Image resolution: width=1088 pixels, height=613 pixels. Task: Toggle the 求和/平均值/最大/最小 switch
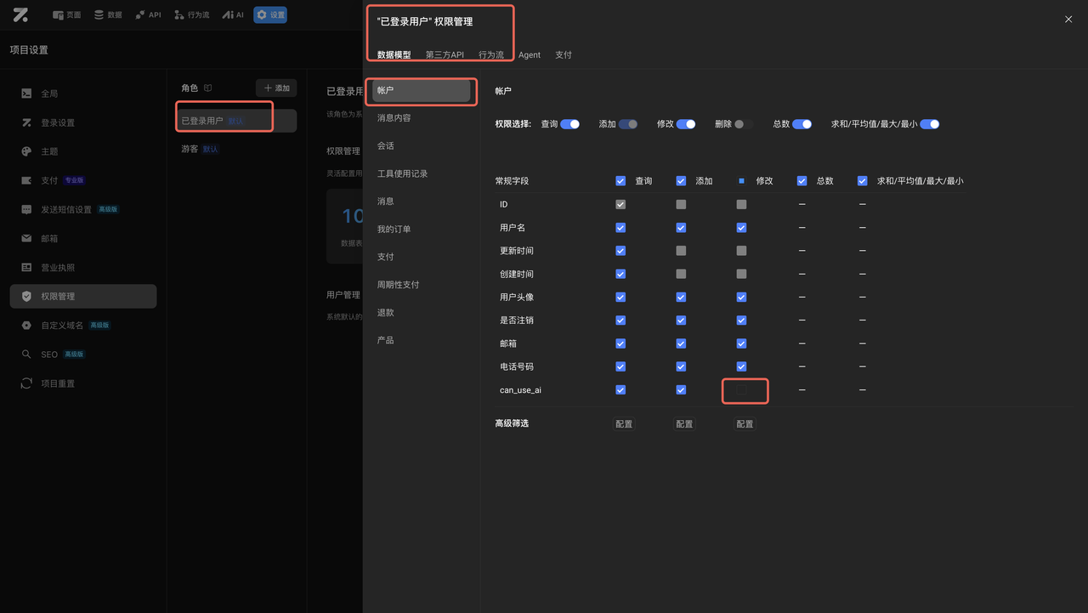[930, 124]
